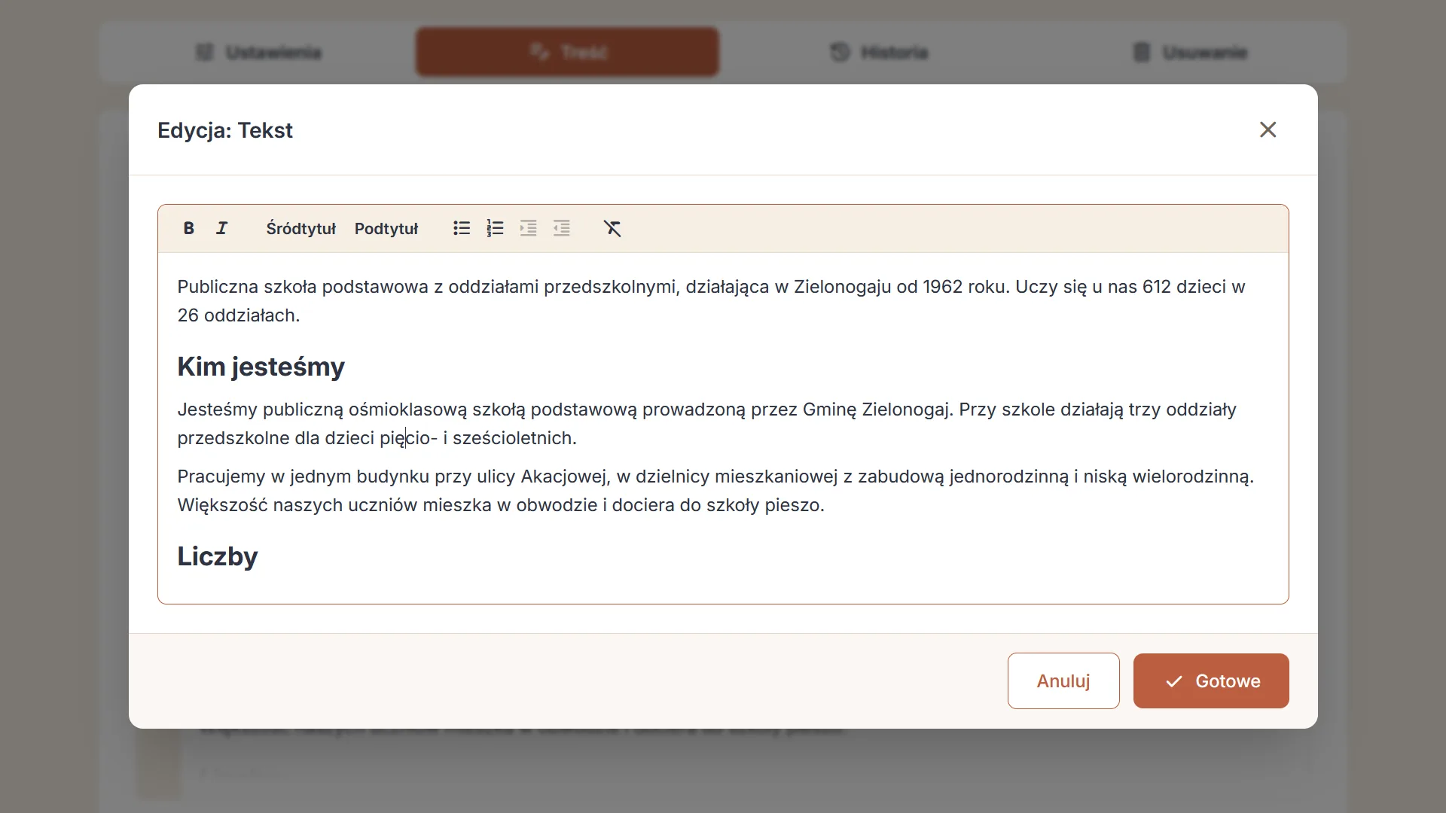Apply Śródtytuł heading style
Screen dimensions: 1446x813
(301, 228)
